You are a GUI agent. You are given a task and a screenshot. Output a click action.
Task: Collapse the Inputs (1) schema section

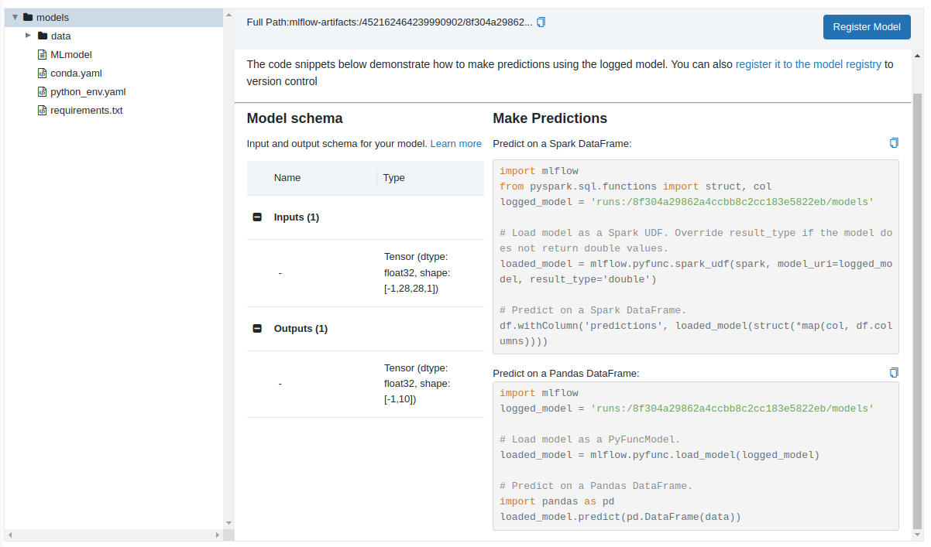click(257, 217)
